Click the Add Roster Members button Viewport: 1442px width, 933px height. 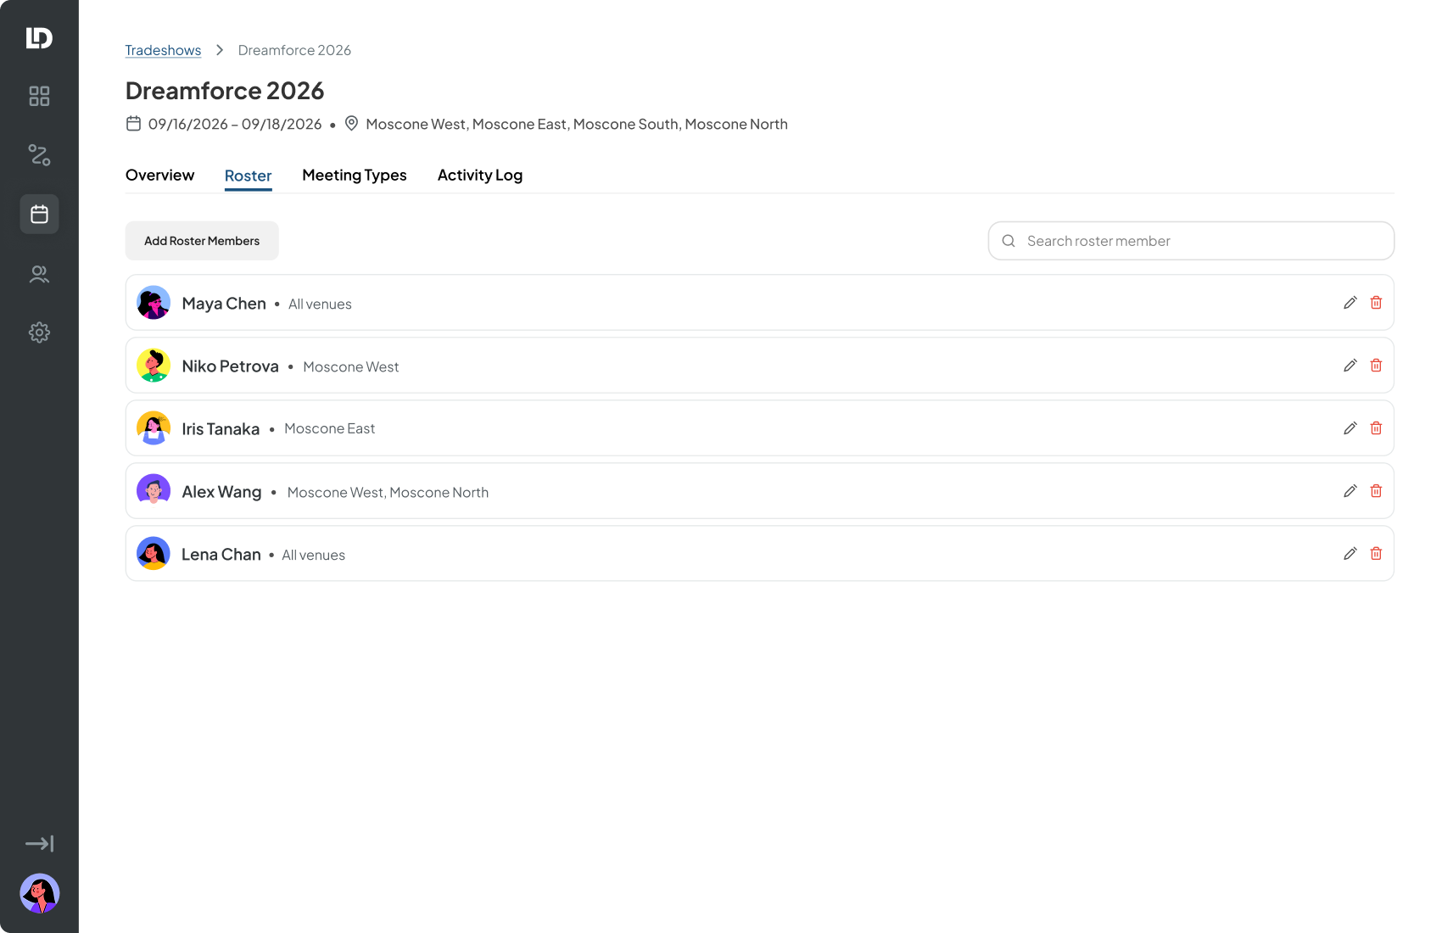[202, 241]
